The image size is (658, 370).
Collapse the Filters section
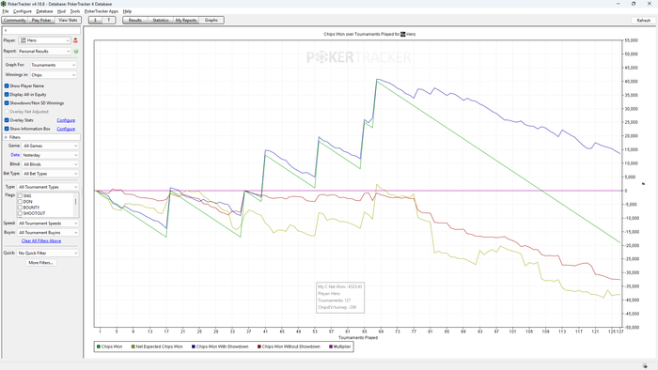pos(6,137)
